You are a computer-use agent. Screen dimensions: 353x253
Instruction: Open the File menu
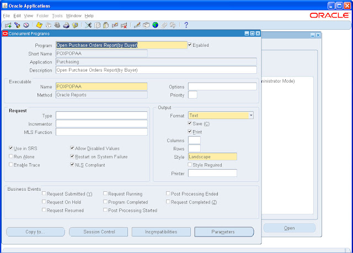[6, 16]
